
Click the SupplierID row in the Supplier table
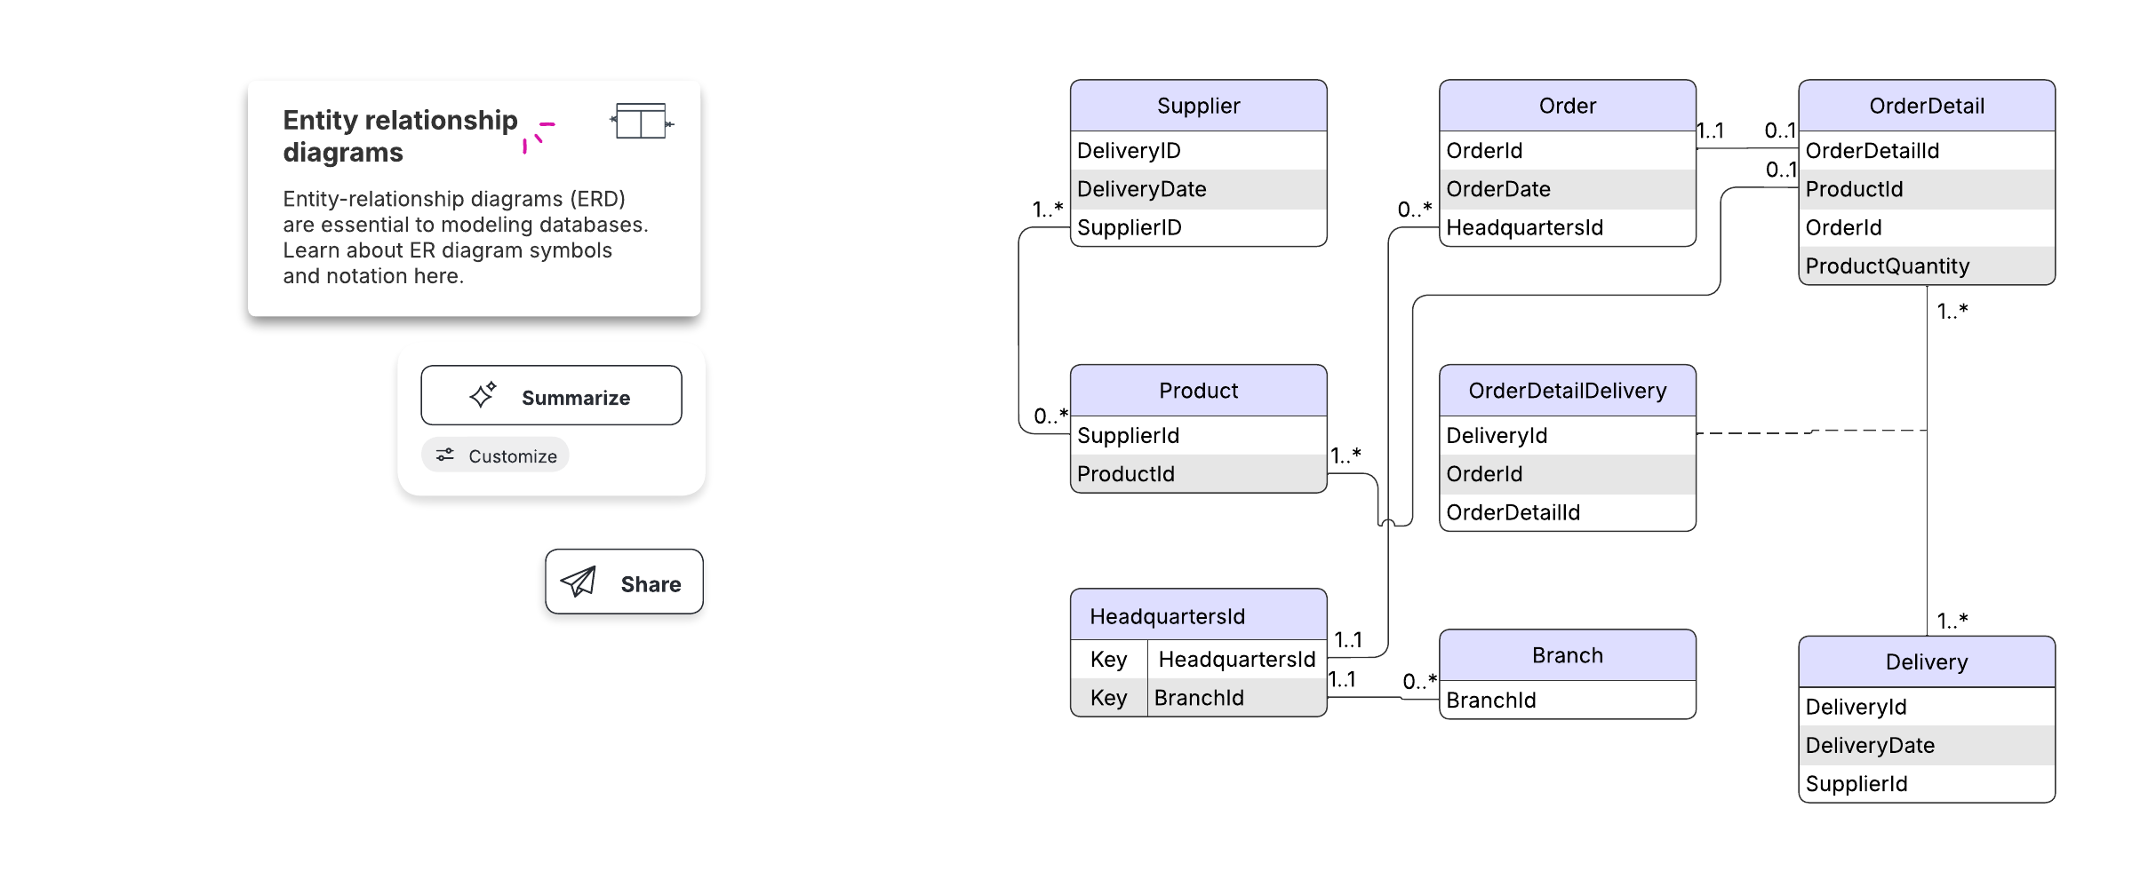pos(1198,227)
